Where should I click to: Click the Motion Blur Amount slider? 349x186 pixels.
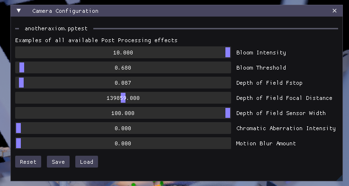tap(123, 143)
